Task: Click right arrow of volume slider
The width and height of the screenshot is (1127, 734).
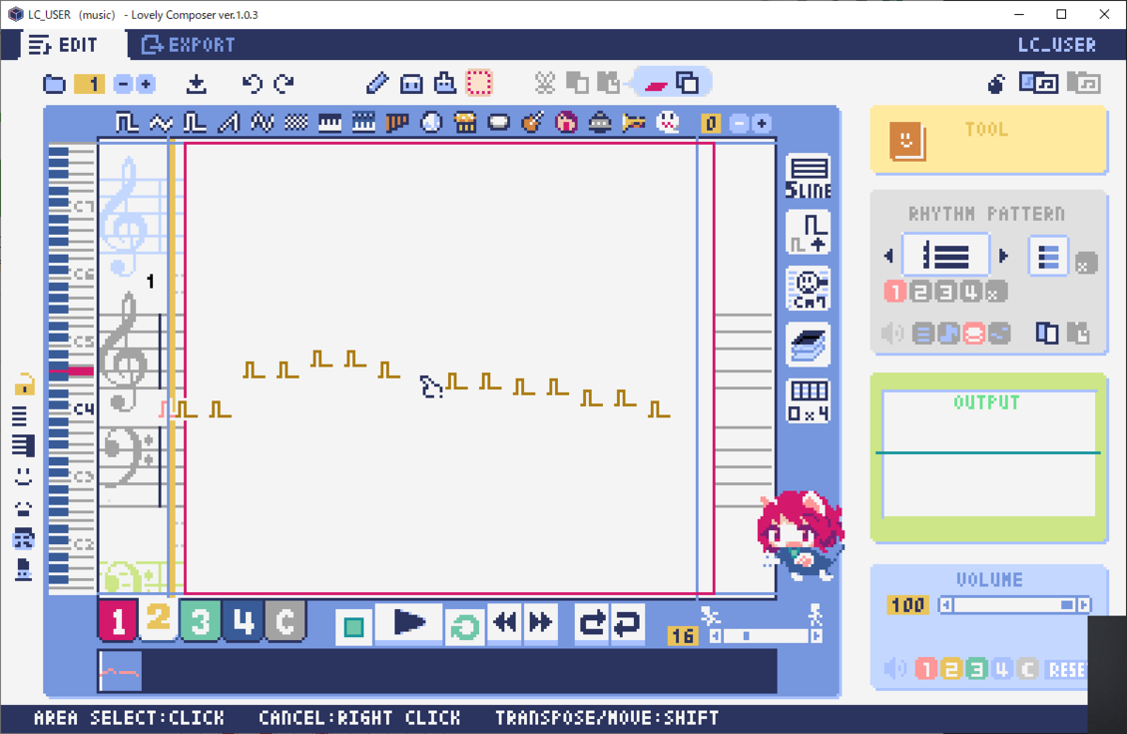Action: [x=1085, y=605]
